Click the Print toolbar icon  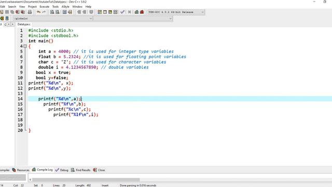30,12
